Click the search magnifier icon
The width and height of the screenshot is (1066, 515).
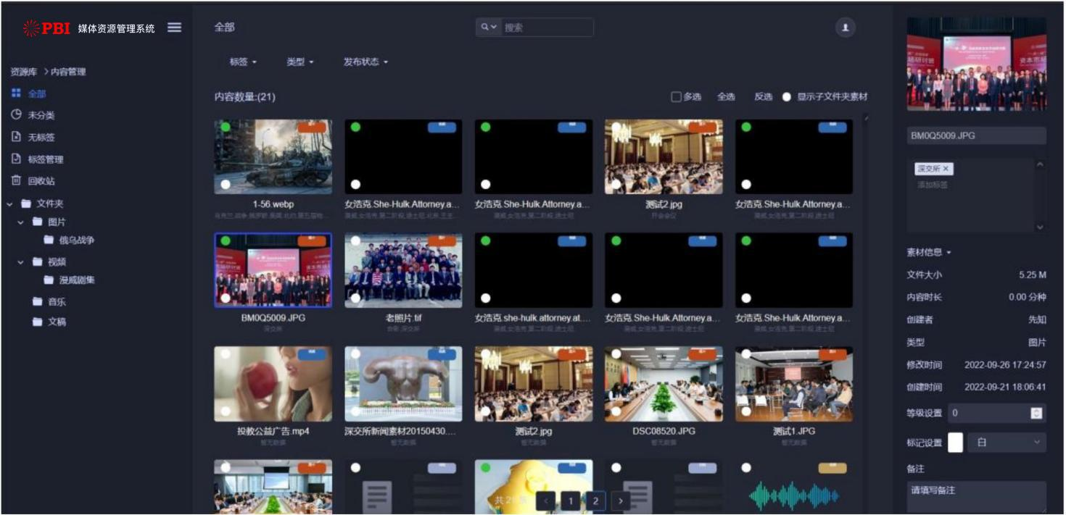click(x=485, y=28)
